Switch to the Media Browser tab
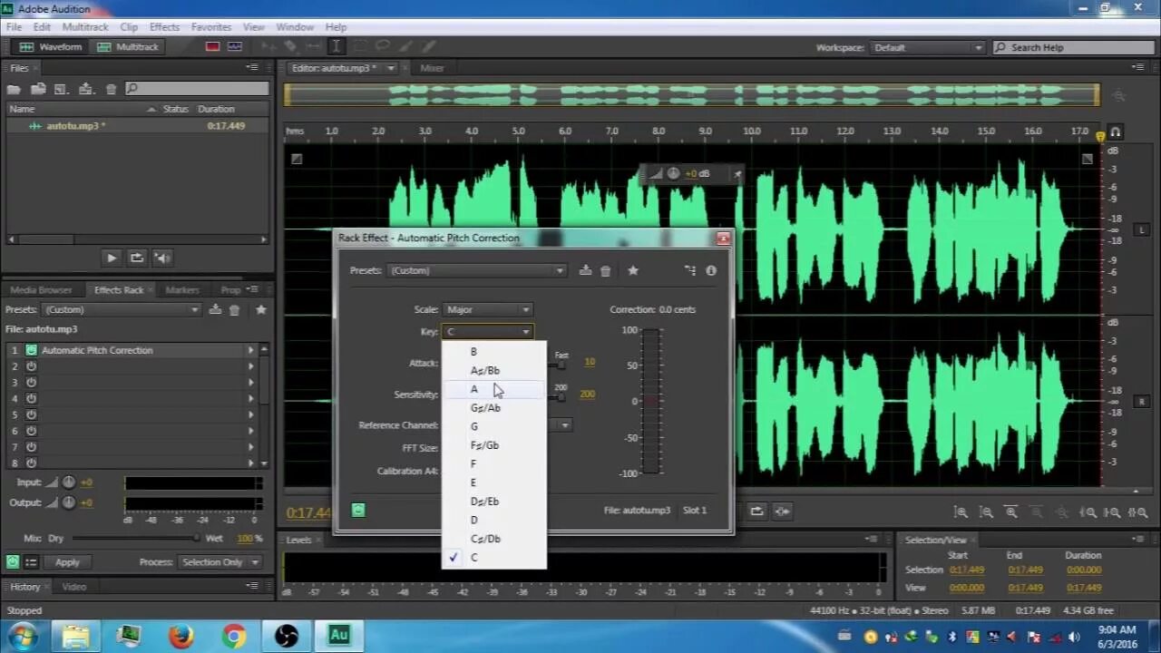Screen dimensions: 1161x653 pos(41,290)
